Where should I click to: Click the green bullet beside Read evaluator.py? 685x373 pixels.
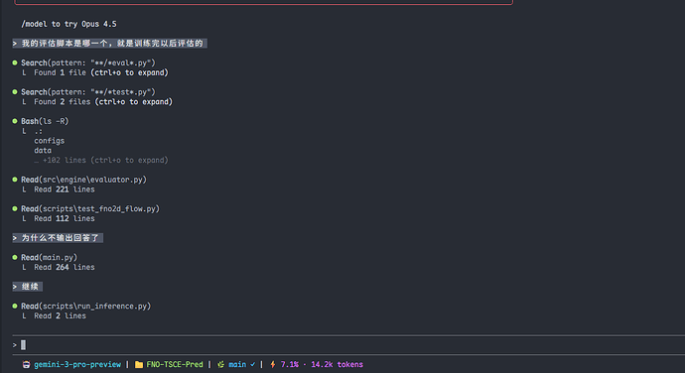(x=15, y=180)
